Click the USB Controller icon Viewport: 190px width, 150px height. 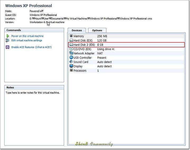[71, 57]
